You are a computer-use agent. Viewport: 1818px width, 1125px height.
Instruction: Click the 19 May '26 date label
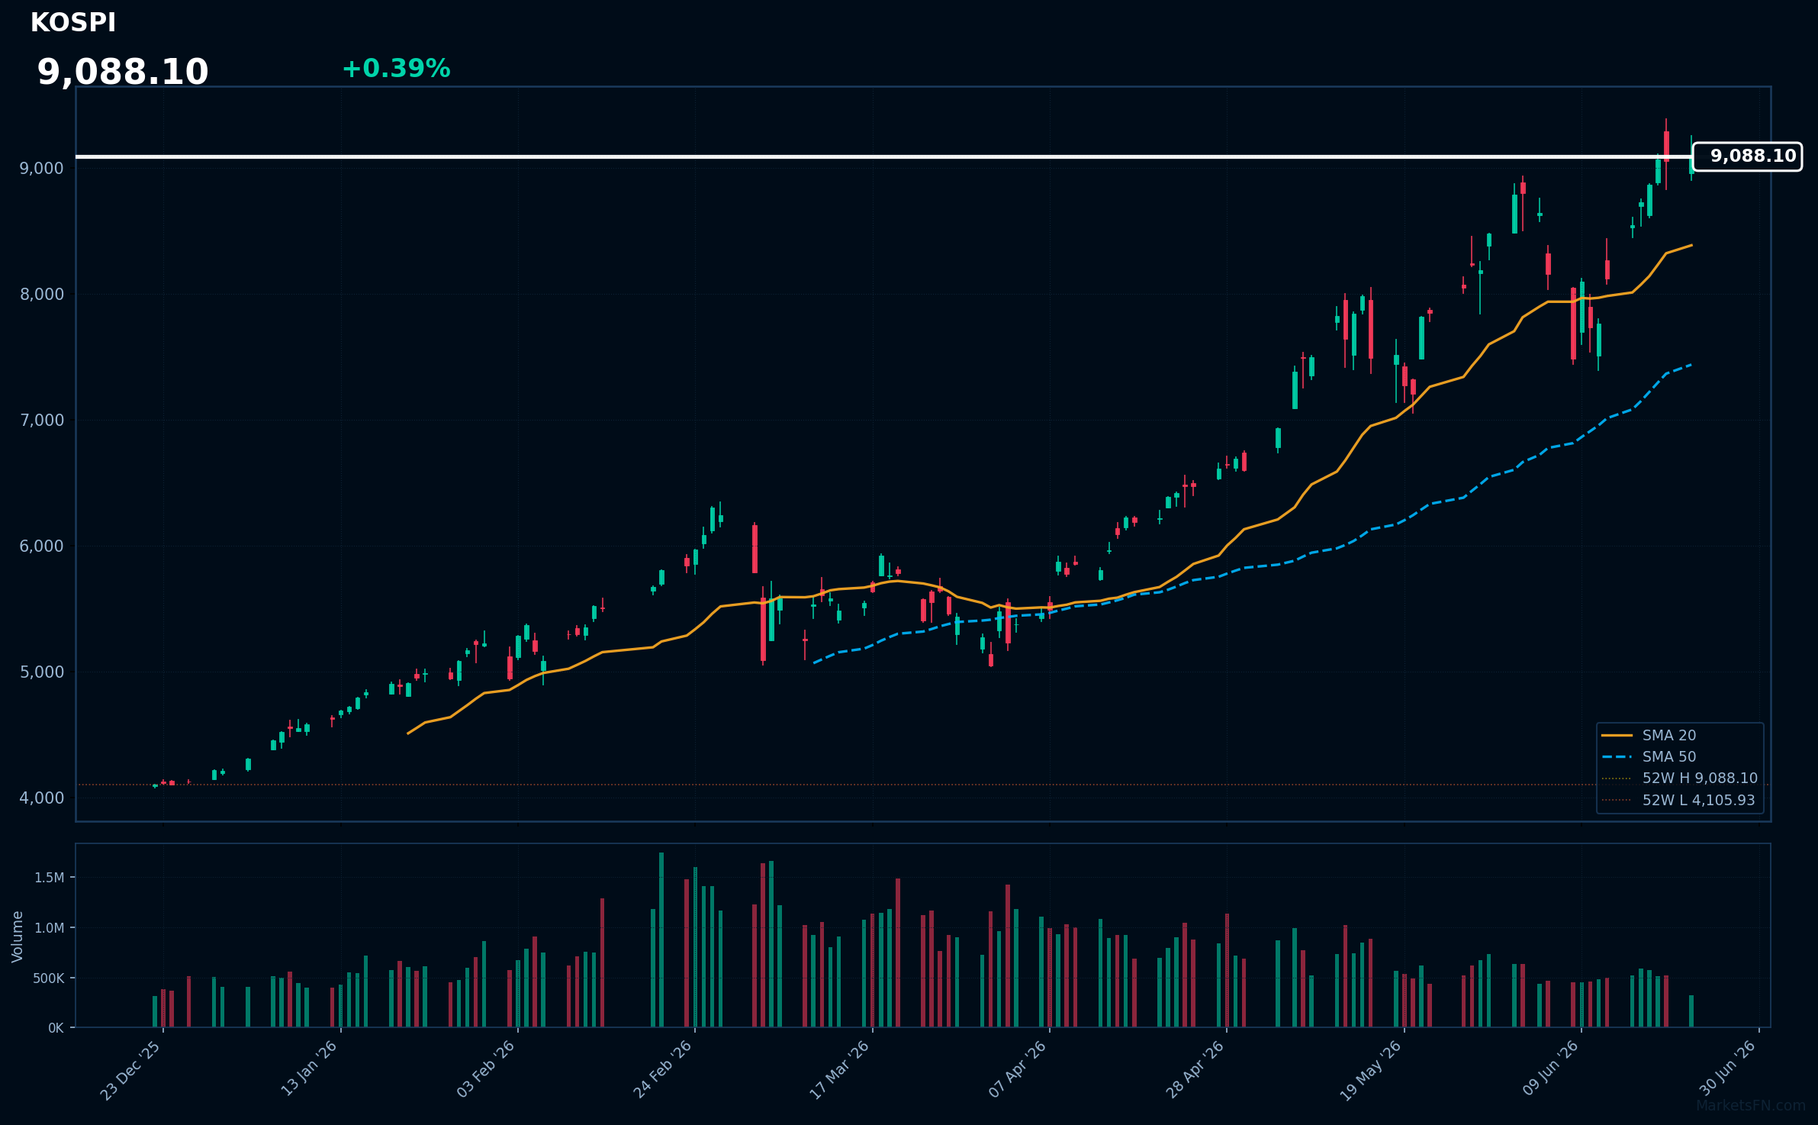click(1371, 1070)
